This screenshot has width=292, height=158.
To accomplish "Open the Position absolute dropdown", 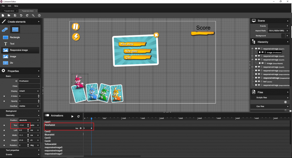I will tap(29, 120).
